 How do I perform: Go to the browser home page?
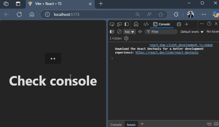click(x=32, y=14)
